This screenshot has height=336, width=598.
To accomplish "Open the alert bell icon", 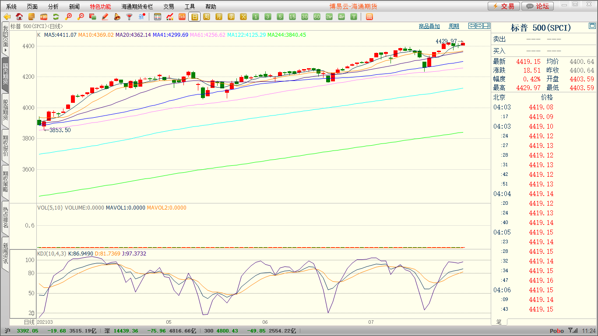I will pos(117,17).
